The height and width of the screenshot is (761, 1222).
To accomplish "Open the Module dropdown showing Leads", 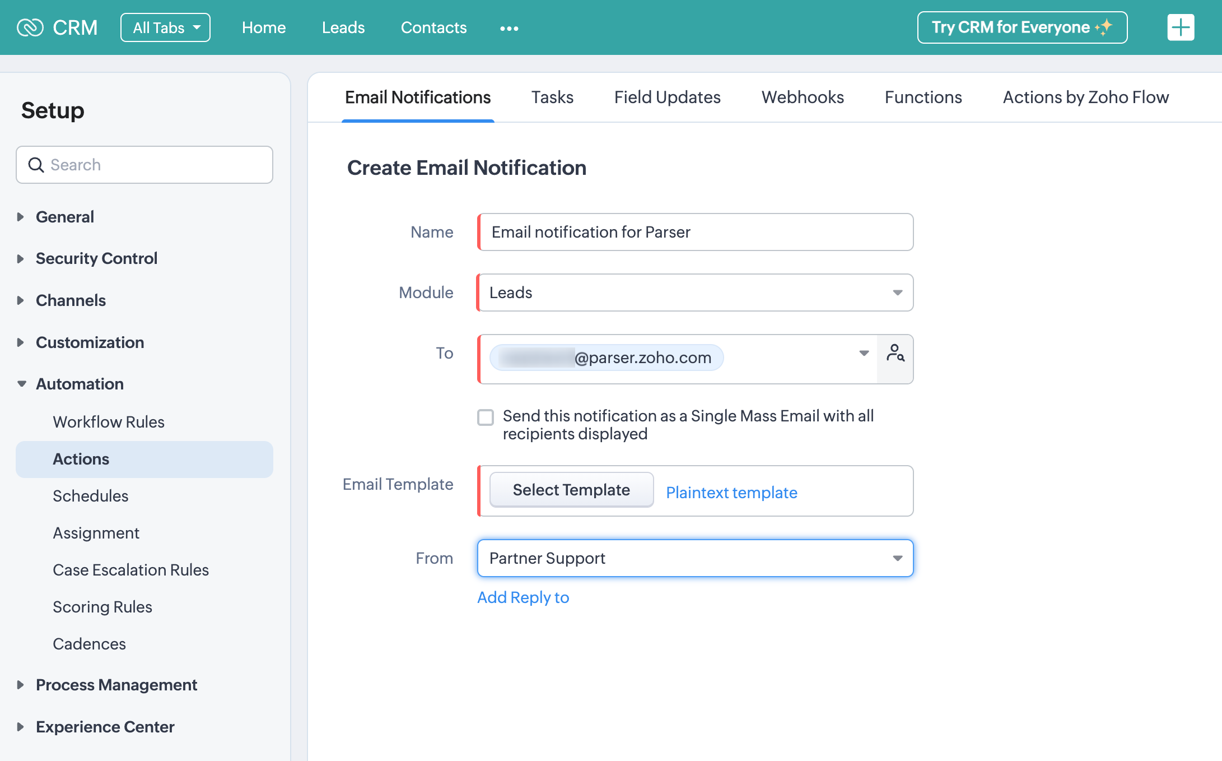I will [x=695, y=293].
